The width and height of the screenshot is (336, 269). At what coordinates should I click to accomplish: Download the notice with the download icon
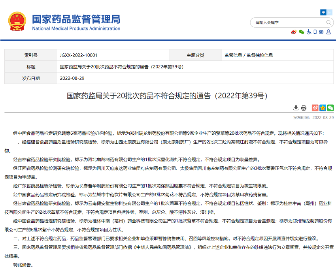tap(296, 108)
